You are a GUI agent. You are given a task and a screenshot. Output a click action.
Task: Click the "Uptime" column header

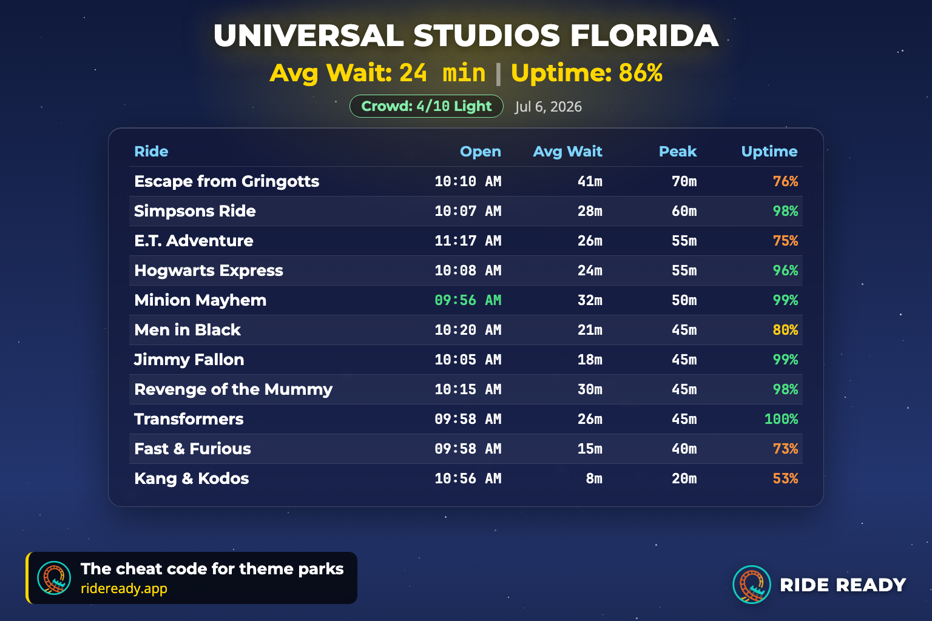coord(769,152)
